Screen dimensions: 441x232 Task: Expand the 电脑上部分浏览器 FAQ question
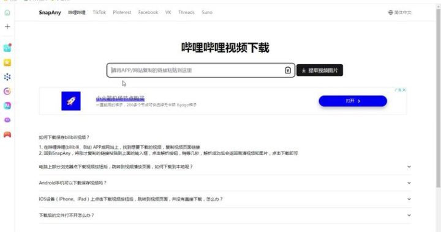tap(225, 167)
